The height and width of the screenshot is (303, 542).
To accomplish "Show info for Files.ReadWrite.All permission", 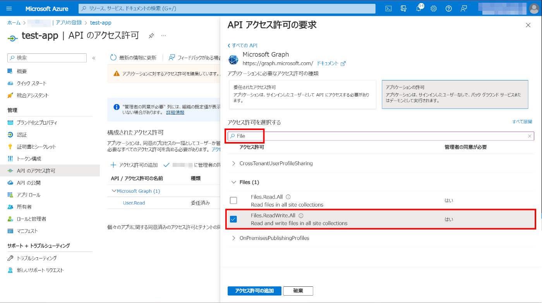I will click(301, 216).
